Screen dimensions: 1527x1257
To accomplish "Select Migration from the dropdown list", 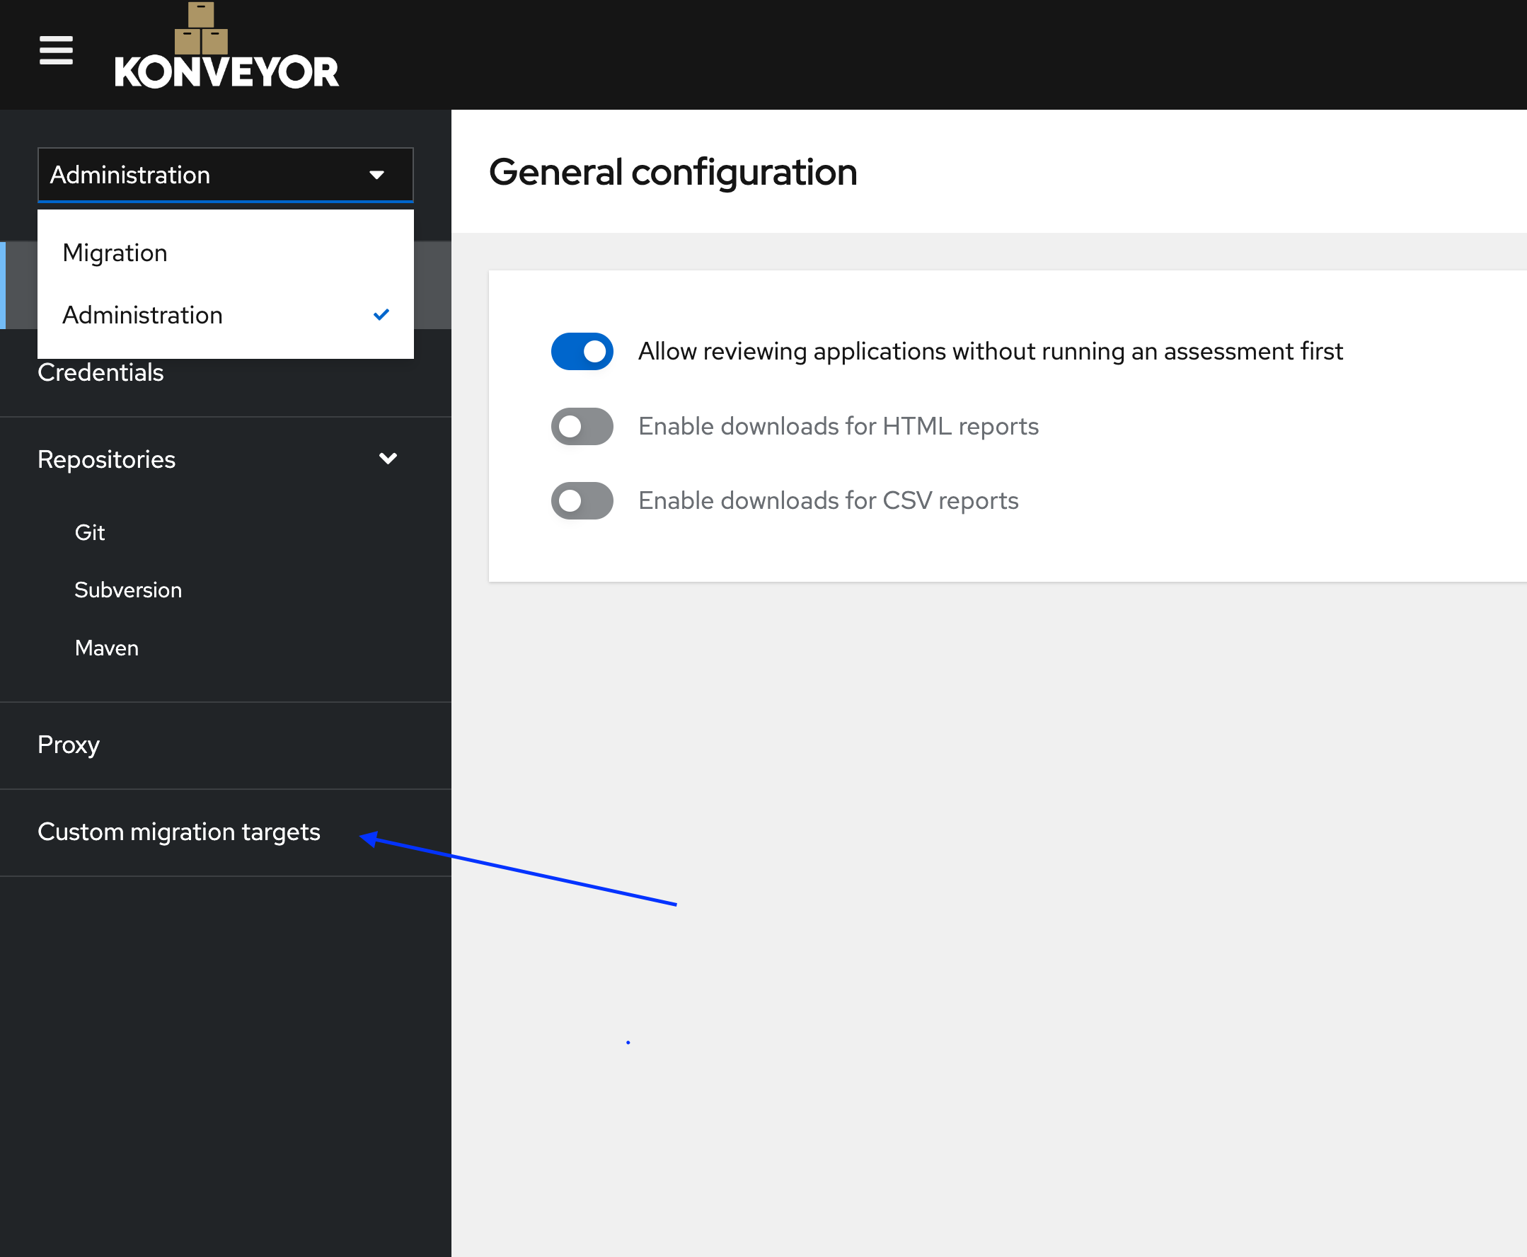I will [115, 253].
